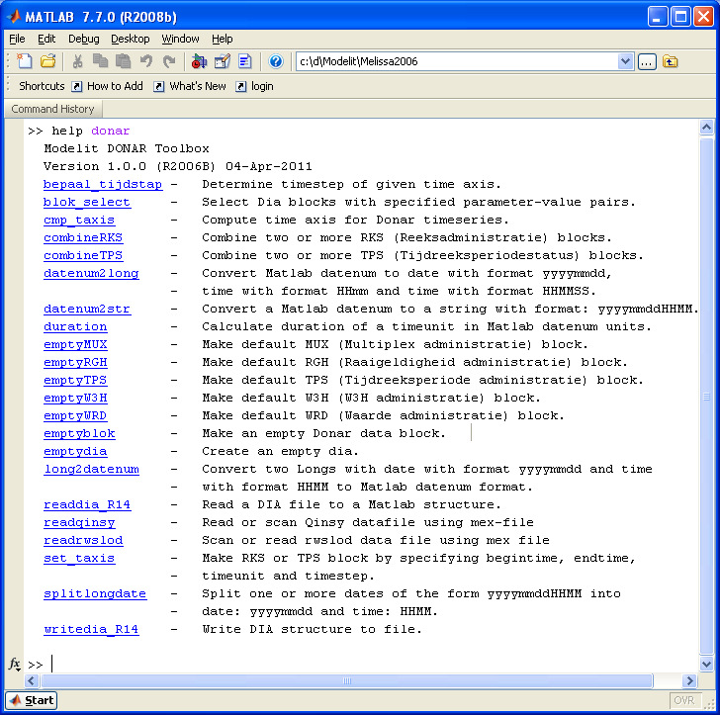Viewport: 720px width, 715px height.
Task: Click the login shortcut icon
Action: coord(241,86)
